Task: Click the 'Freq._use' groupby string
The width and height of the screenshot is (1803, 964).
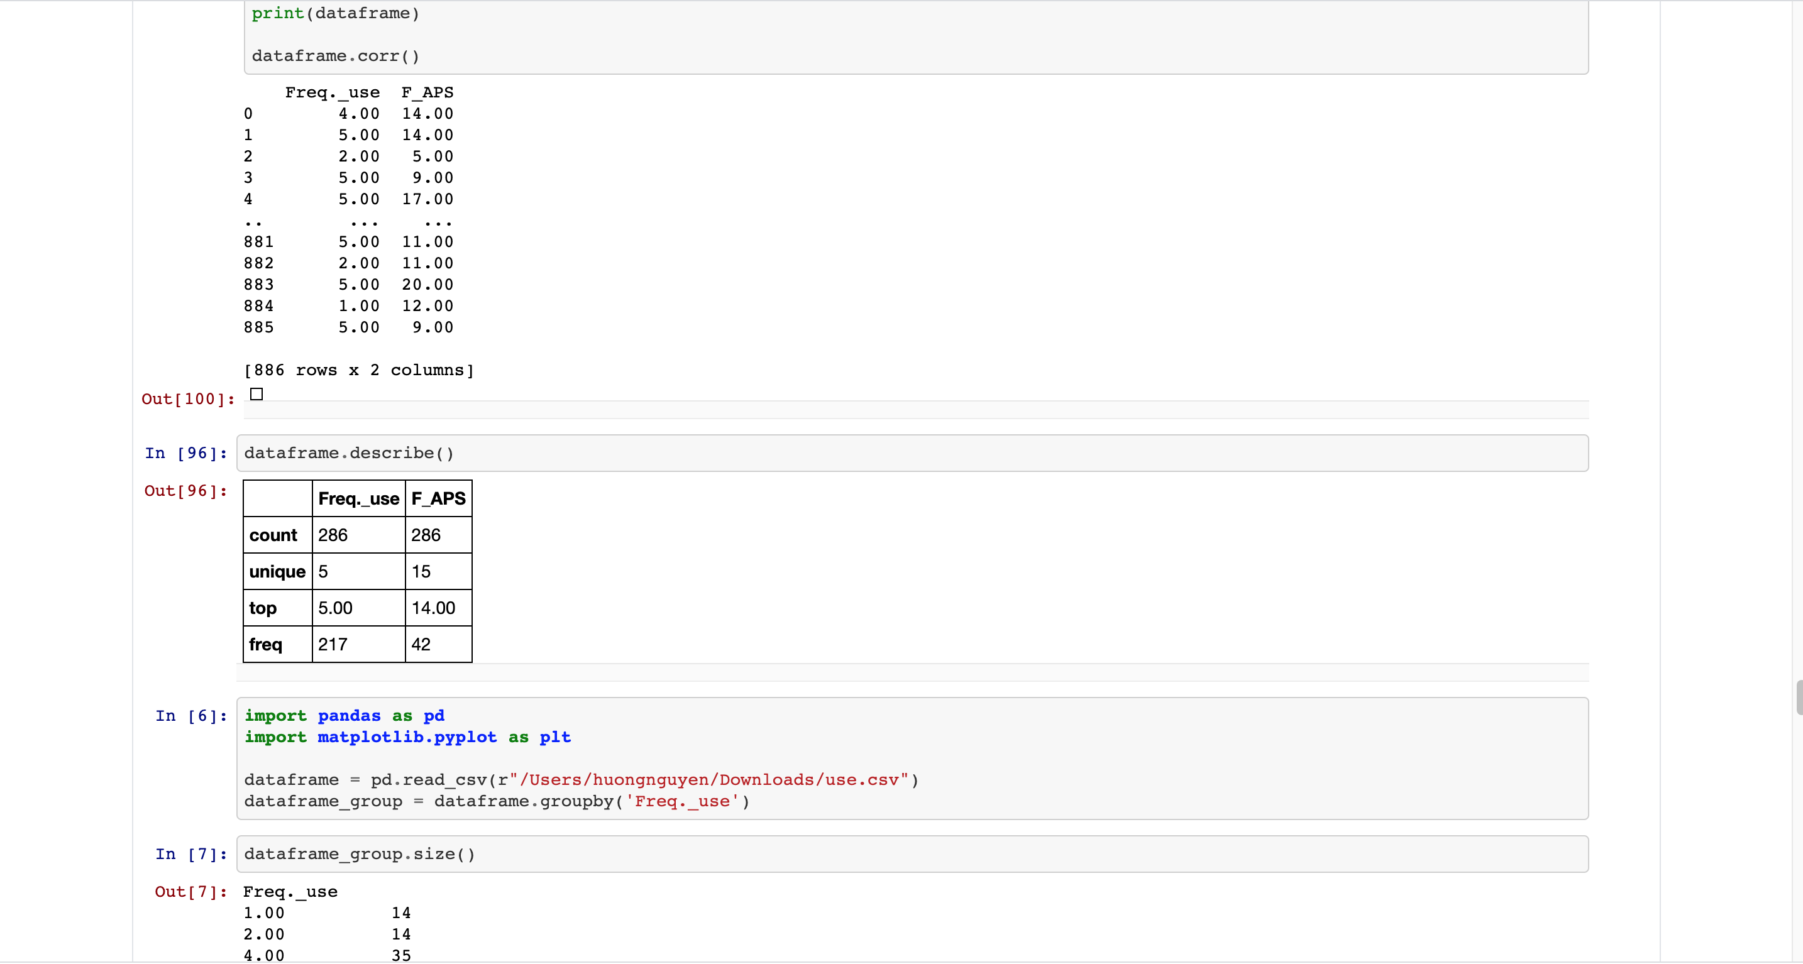Action: click(681, 802)
